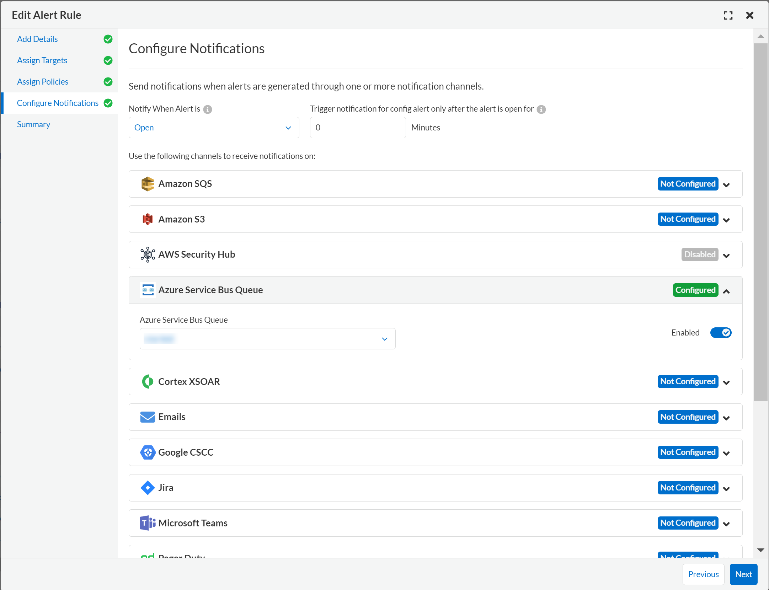Open the Azure Service Bus Queue selection dropdown
The width and height of the screenshot is (769, 590).
point(267,339)
